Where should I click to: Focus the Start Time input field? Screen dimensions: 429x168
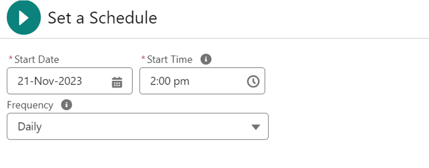[x=202, y=81]
